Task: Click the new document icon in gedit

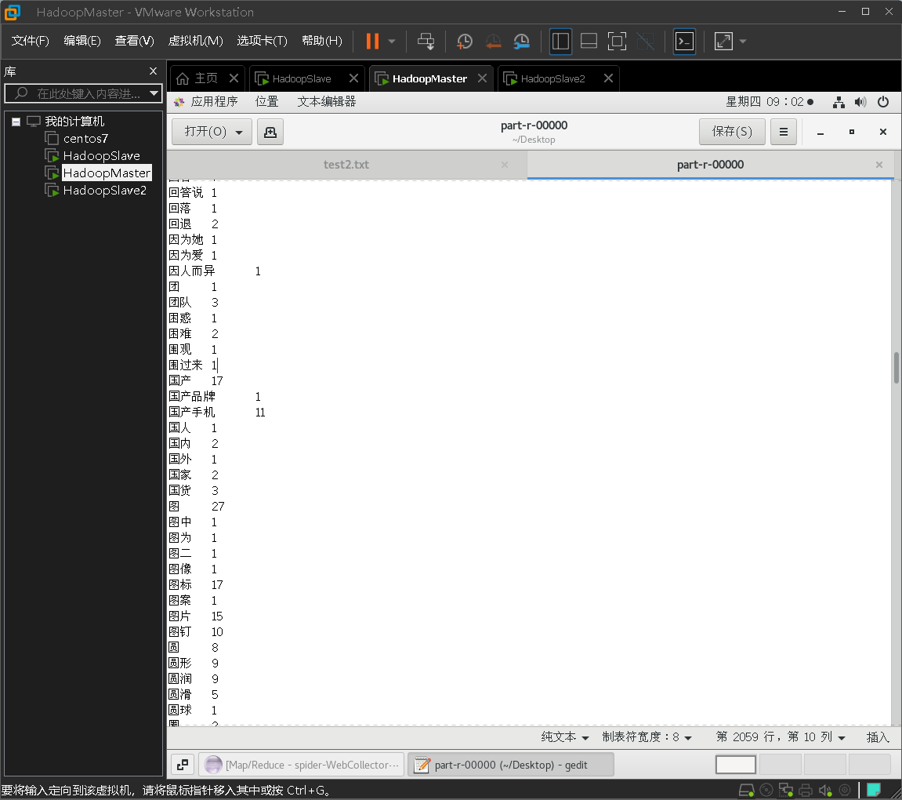Action: pos(270,132)
